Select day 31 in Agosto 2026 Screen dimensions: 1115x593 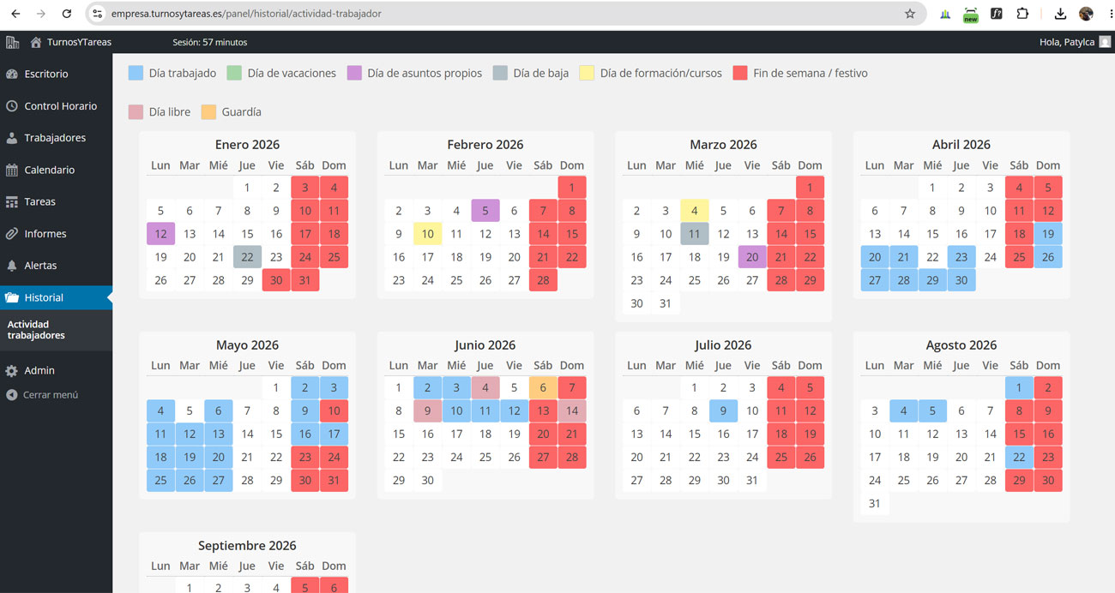tap(875, 504)
